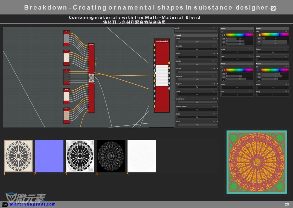Viewport: 293px width, 208px height.
Task: Turn off the Roughness channel
Action: pyautogui.click(x=197, y=87)
